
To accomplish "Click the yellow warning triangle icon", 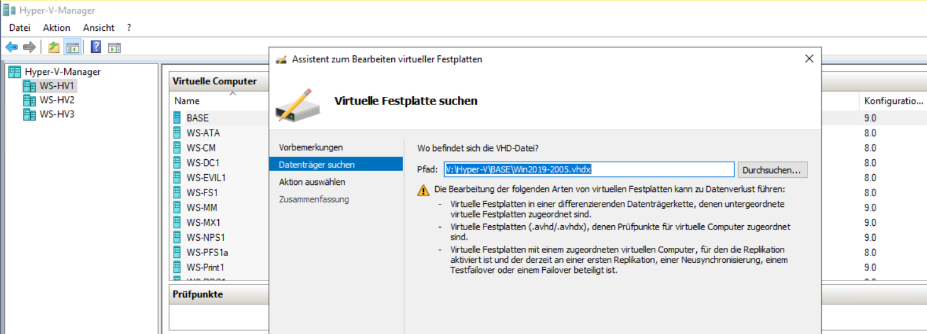I will click(x=424, y=190).
